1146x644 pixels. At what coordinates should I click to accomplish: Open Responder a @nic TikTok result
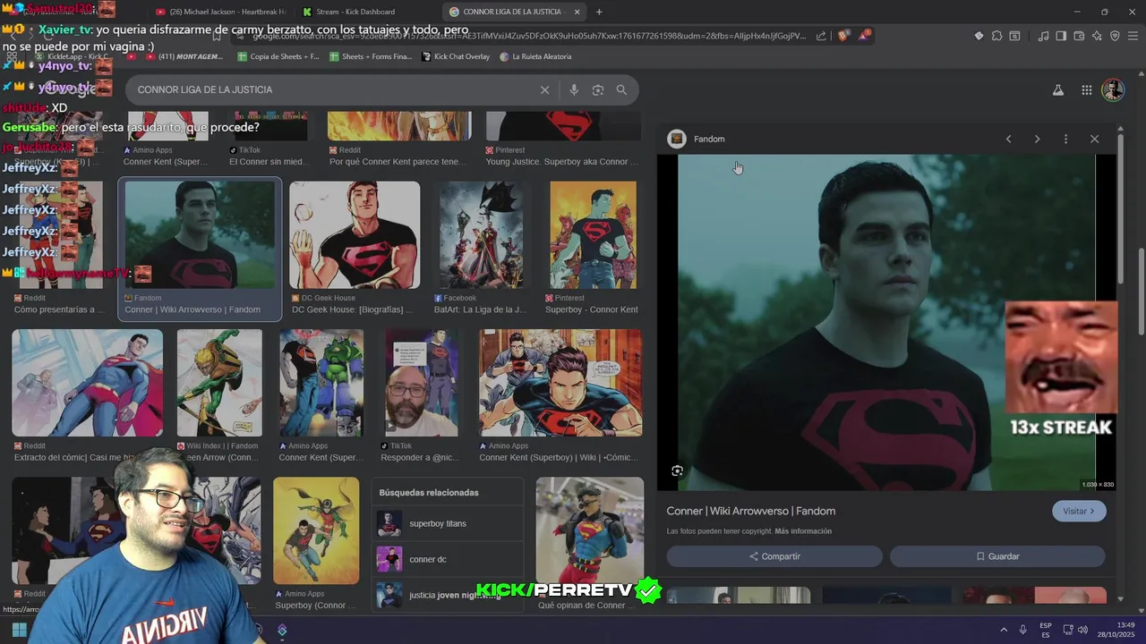pos(422,383)
